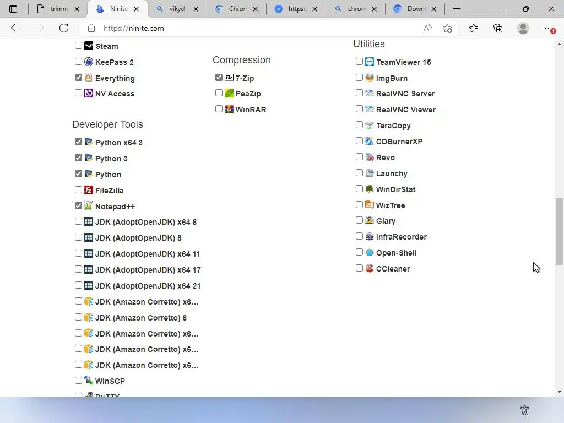Check the JDK (AdoptOpenJDK) x64 17 checkbox

78,269
